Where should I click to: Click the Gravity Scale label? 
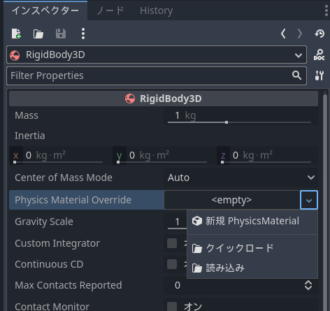[x=44, y=222]
